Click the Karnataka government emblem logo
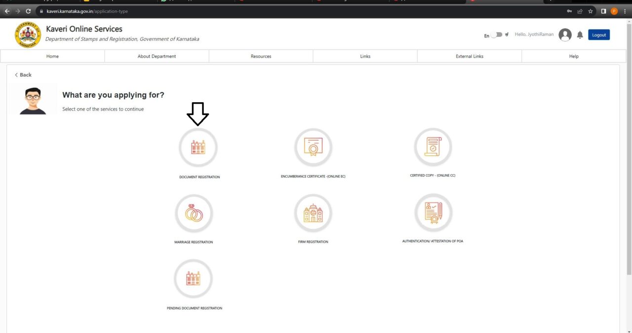632x333 pixels. (28, 35)
